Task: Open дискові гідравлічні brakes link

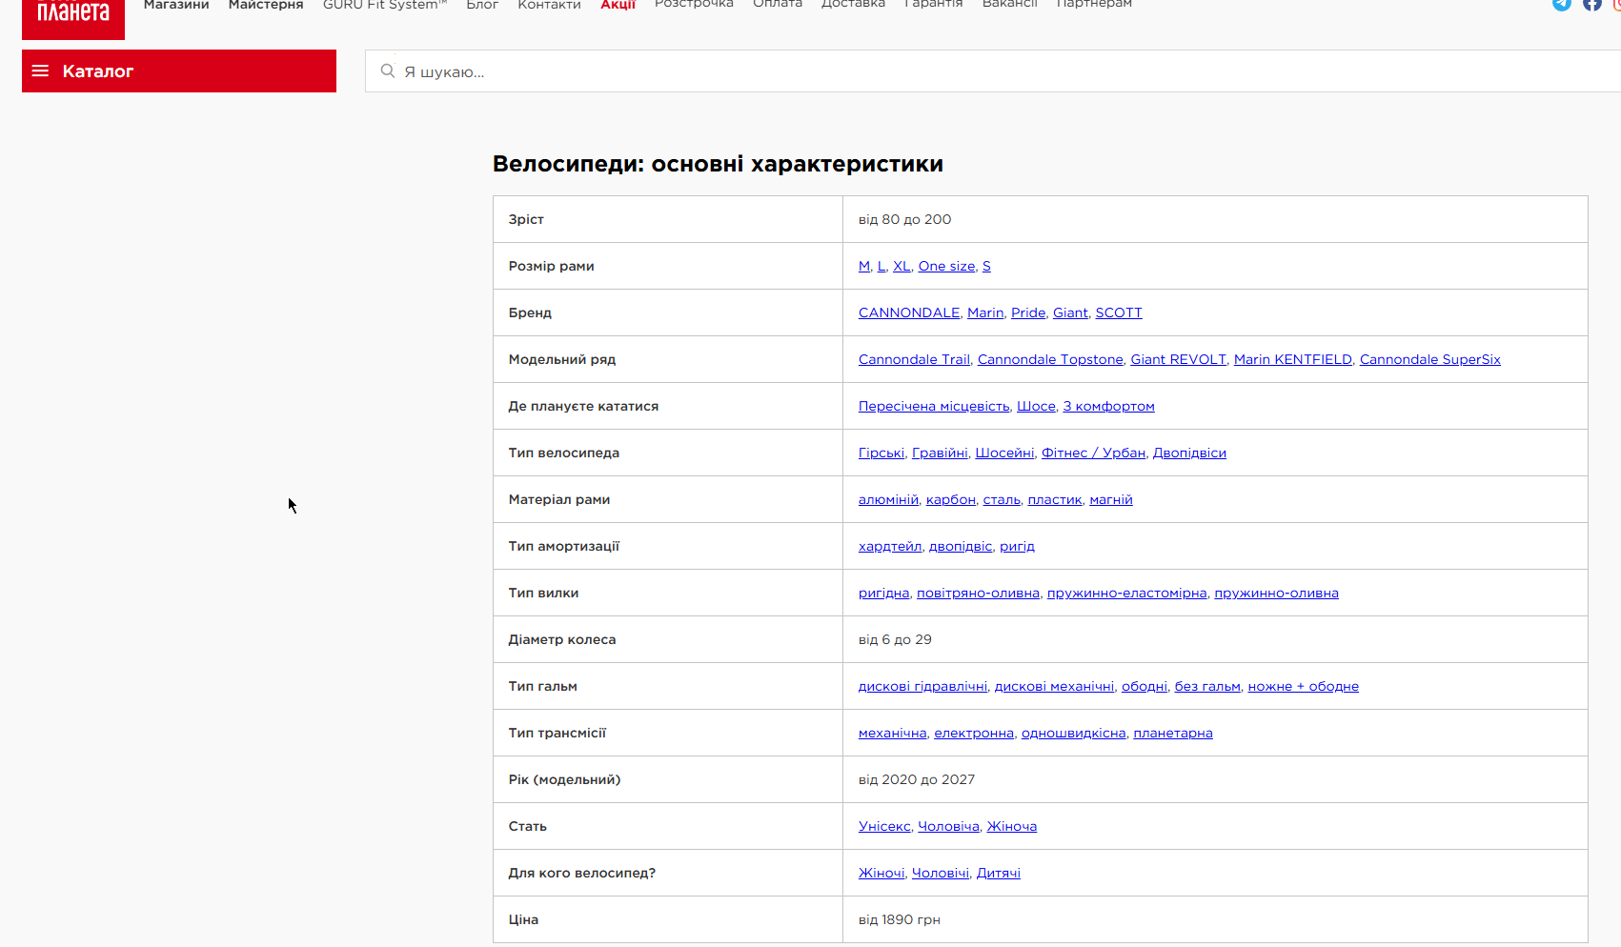Action: point(923,686)
